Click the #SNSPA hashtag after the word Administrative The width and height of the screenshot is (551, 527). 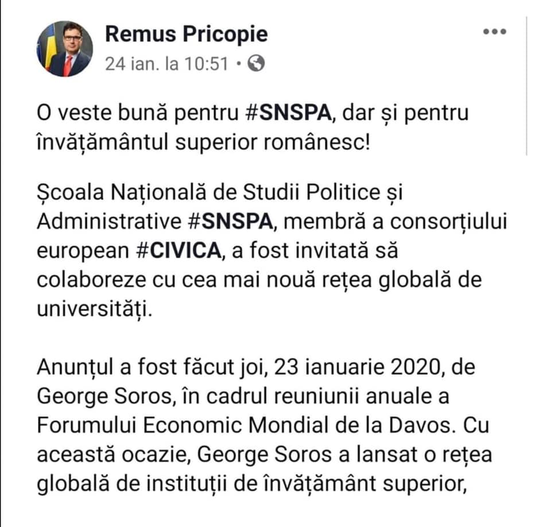(x=231, y=222)
